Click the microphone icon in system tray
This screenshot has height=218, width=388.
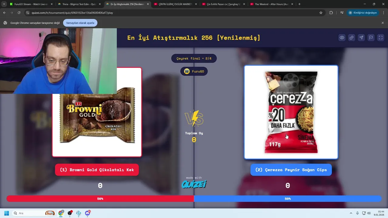[x=358, y=213]
